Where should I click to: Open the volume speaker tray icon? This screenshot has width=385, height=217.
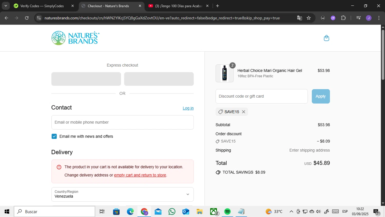319,212
